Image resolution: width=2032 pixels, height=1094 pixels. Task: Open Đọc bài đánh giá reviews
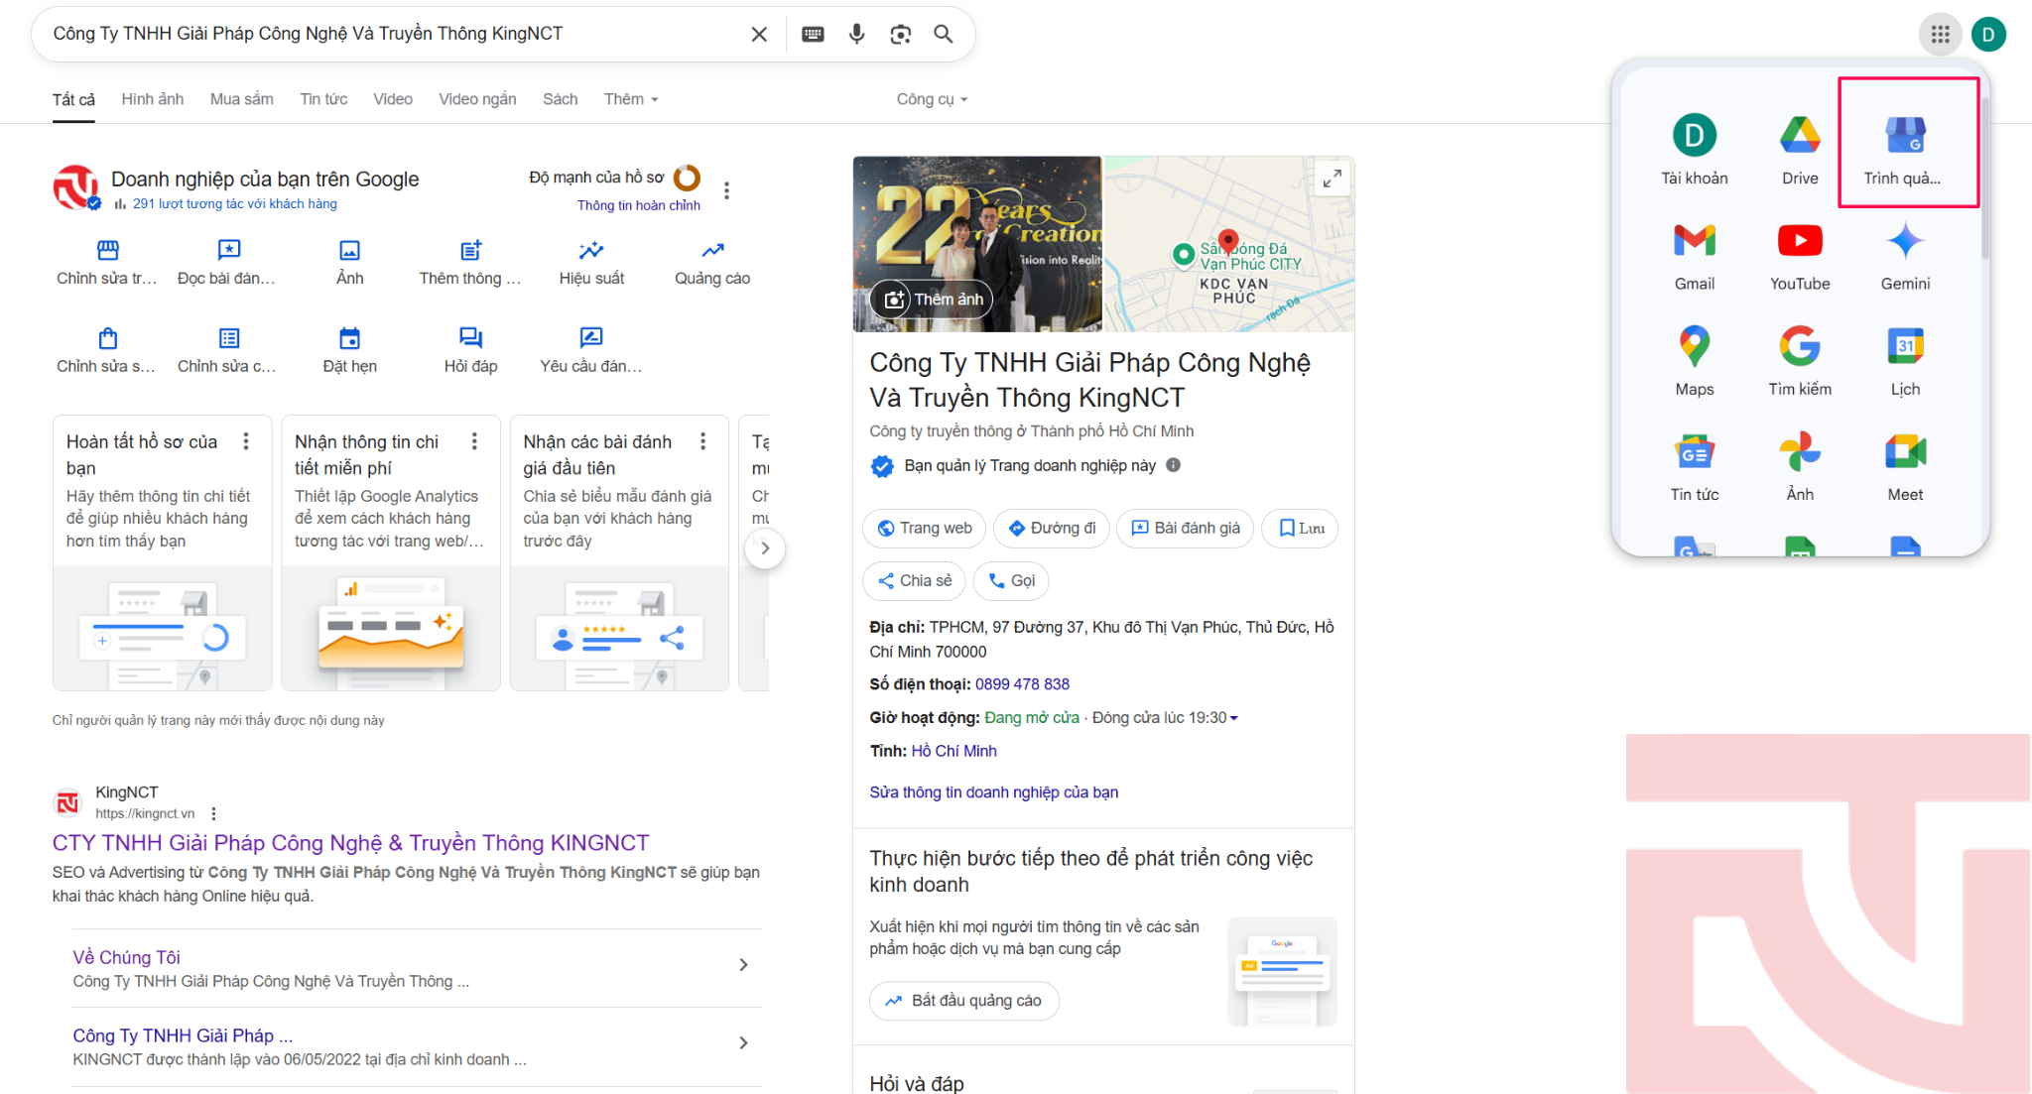point(227,263)
